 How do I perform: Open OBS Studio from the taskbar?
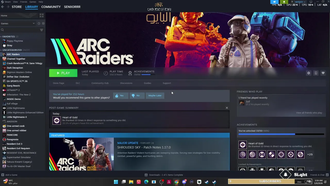(161, 182)
